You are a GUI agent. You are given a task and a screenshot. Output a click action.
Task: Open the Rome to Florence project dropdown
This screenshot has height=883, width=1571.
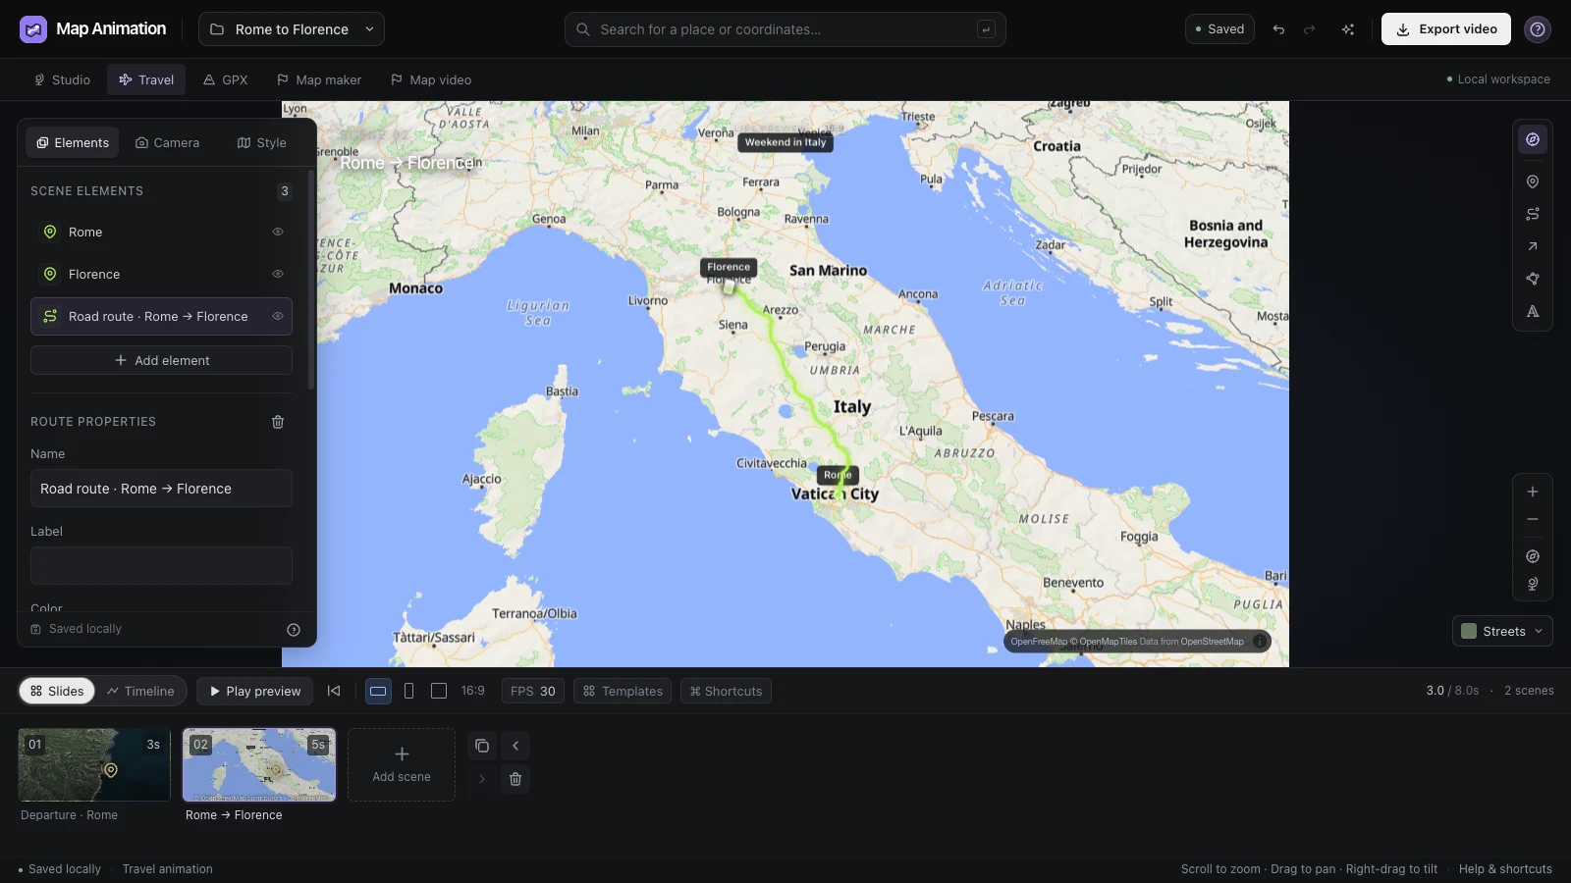(292, 29)
